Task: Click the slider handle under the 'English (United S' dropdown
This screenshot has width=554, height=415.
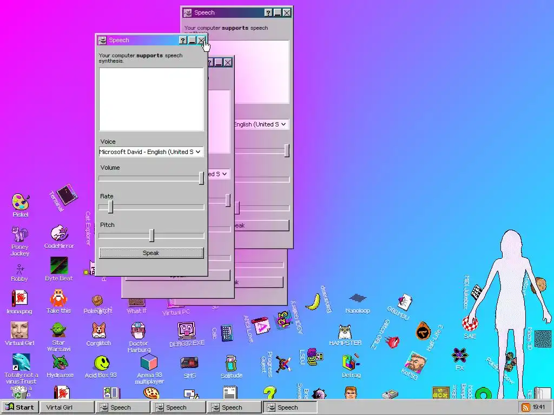Action: coord(287,151)
